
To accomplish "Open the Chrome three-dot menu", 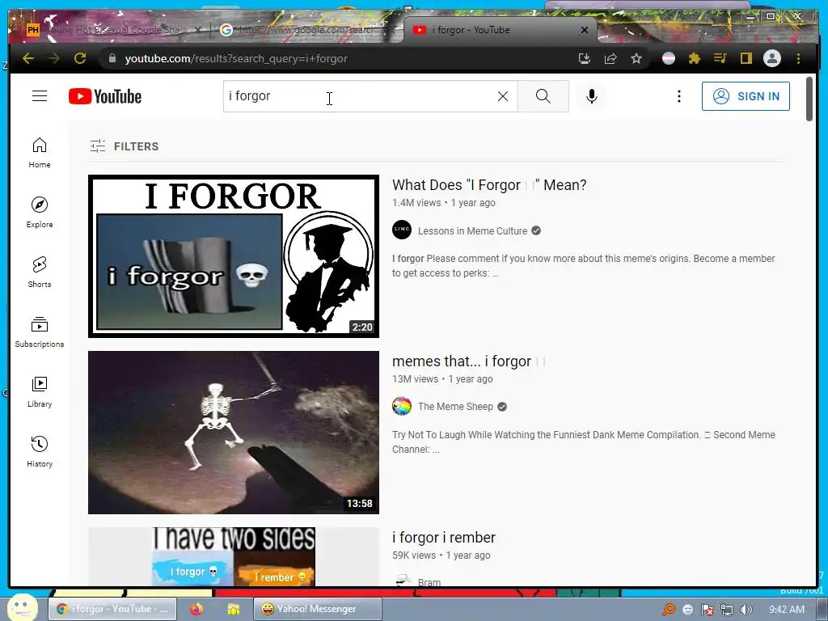I will (798, 58).
